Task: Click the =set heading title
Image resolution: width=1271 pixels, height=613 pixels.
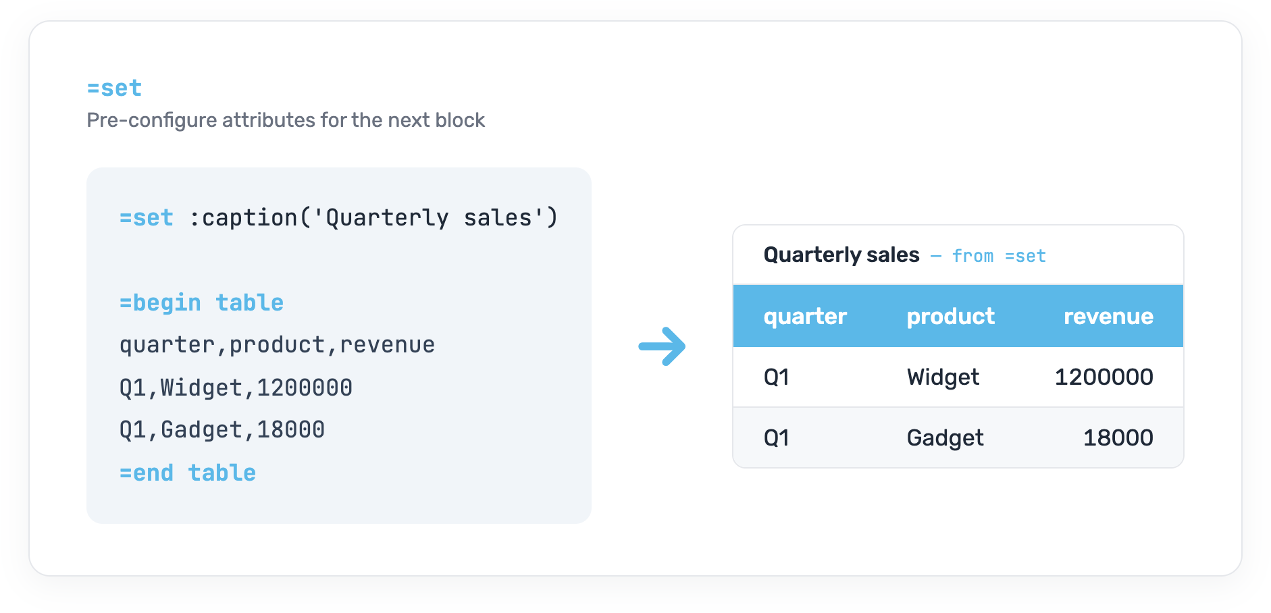Action: click(114, 88)
